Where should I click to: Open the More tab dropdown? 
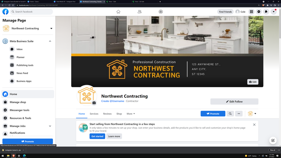(x=131, y=114)
